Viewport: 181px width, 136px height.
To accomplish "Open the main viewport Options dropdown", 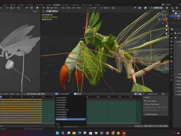I will click(165, 11).
